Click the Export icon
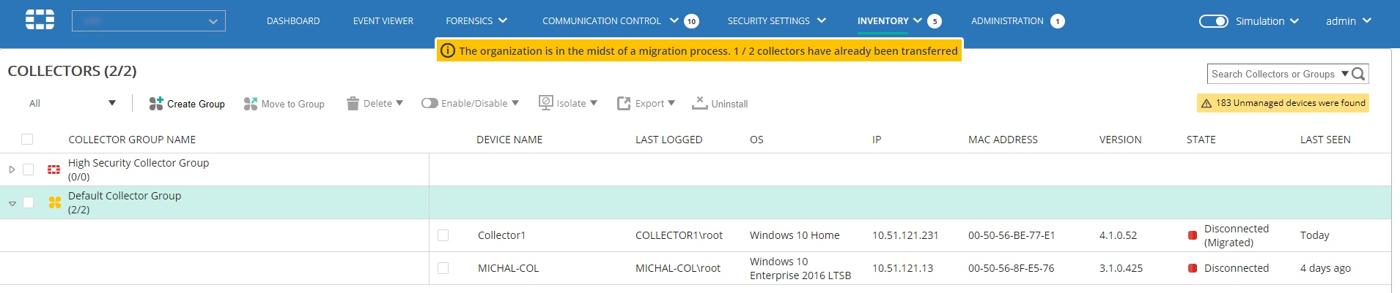 click(624, 104)
